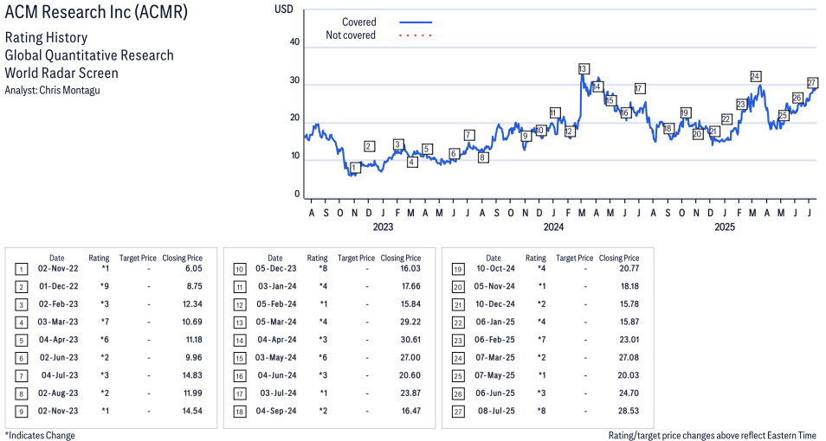Screen dimensions: 826x441
Task: Click the 10-Dec-24 date cell
Action: (494, 304)
